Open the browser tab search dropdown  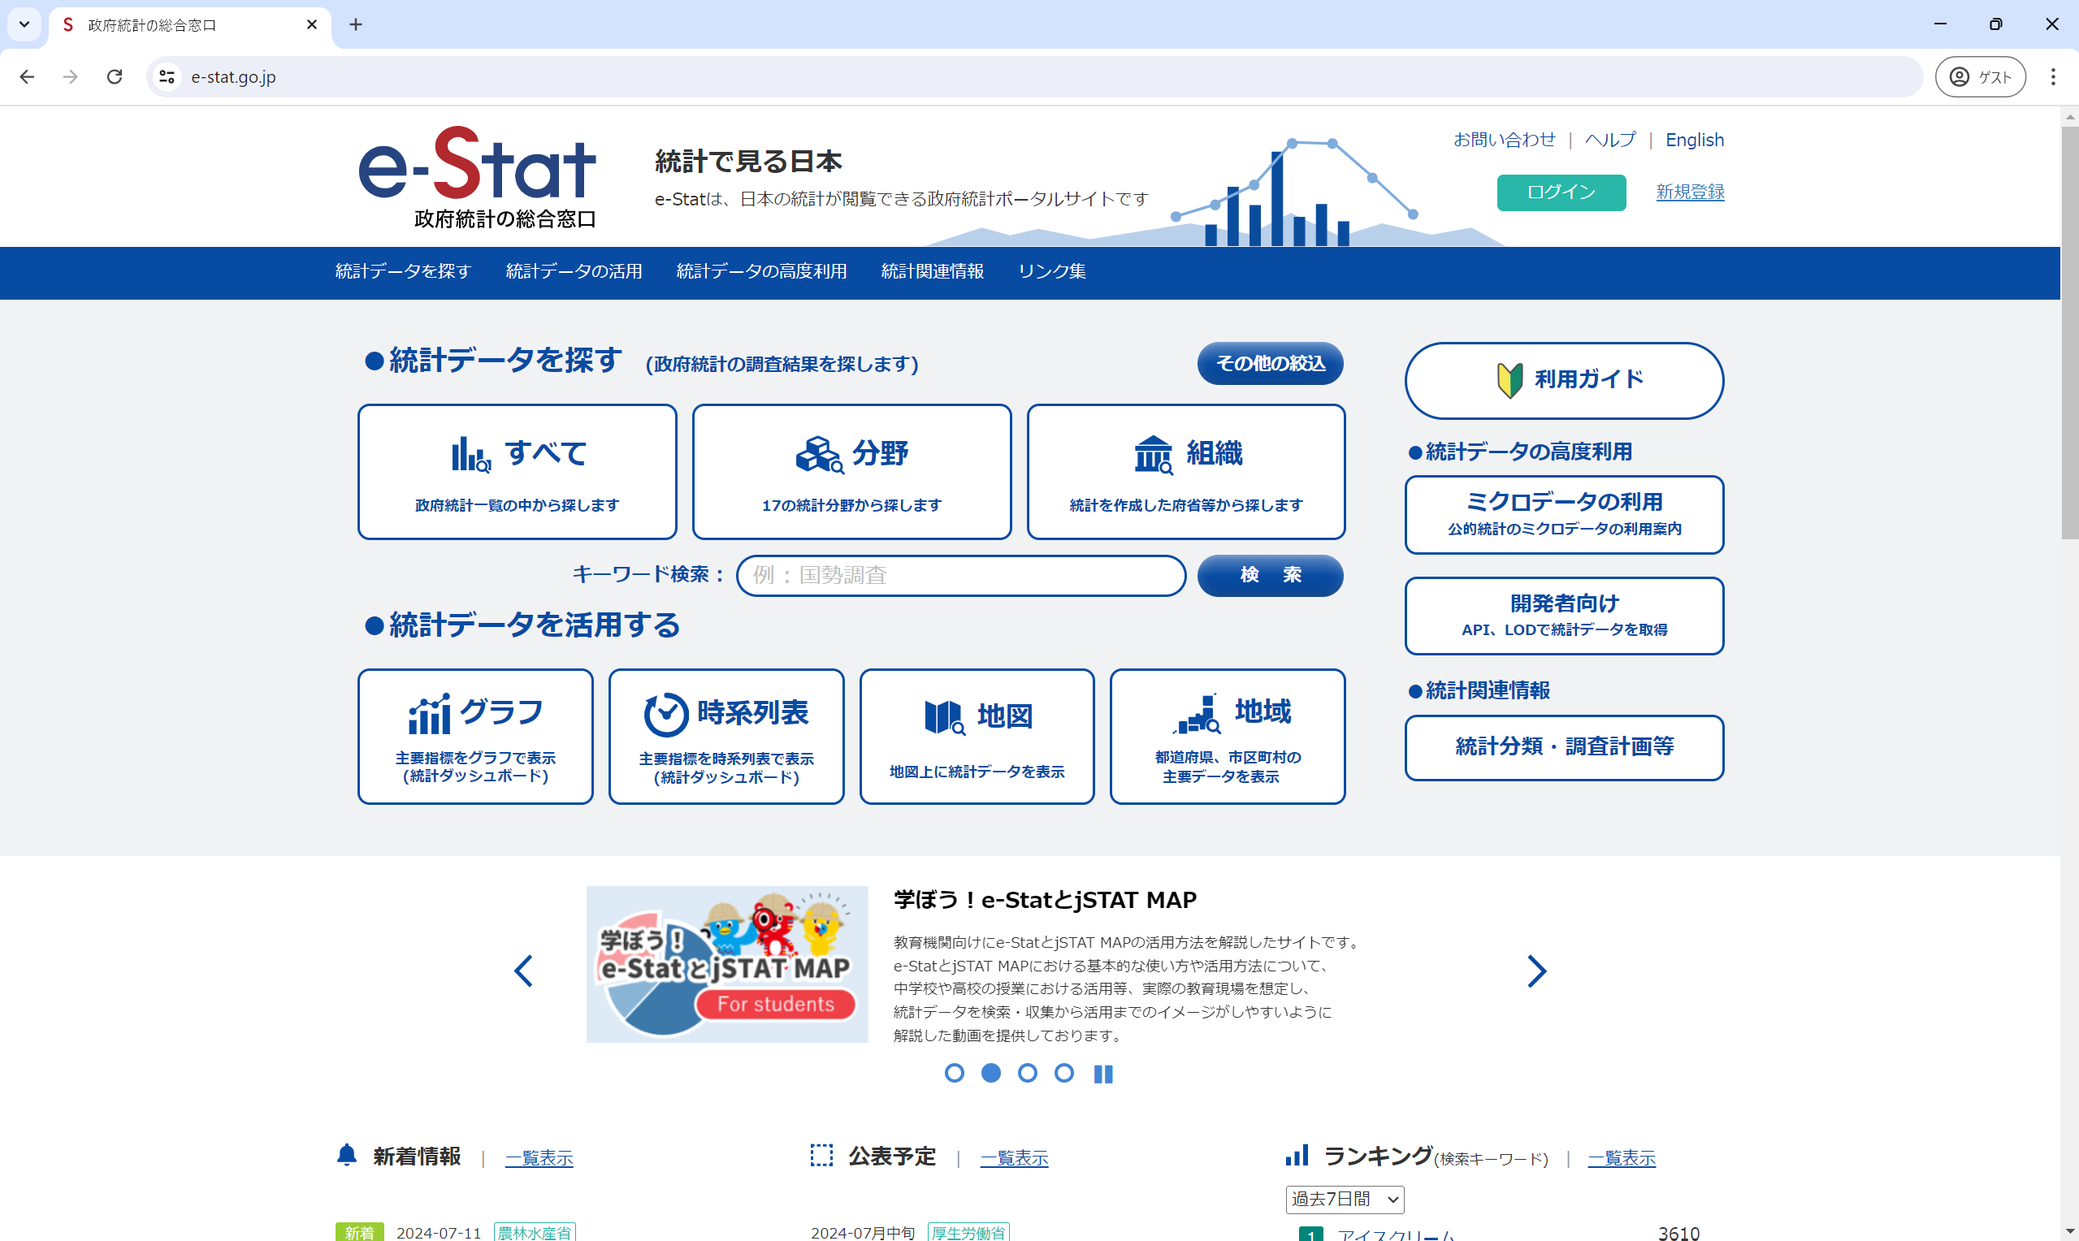(24, 24)
